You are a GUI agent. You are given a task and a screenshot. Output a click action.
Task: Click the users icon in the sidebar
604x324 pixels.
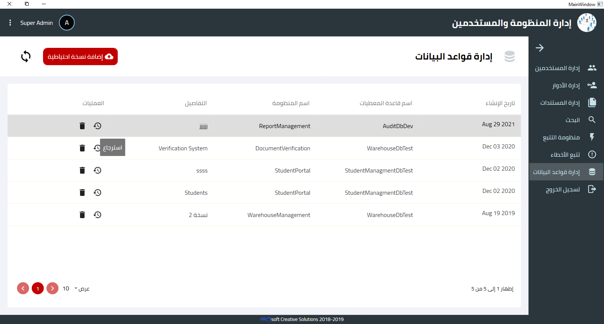pos(592,68)
